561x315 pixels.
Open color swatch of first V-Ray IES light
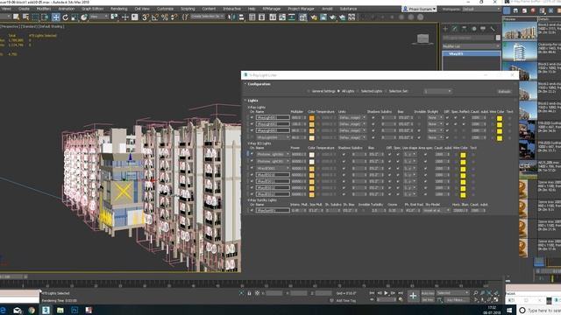(312, 155)
